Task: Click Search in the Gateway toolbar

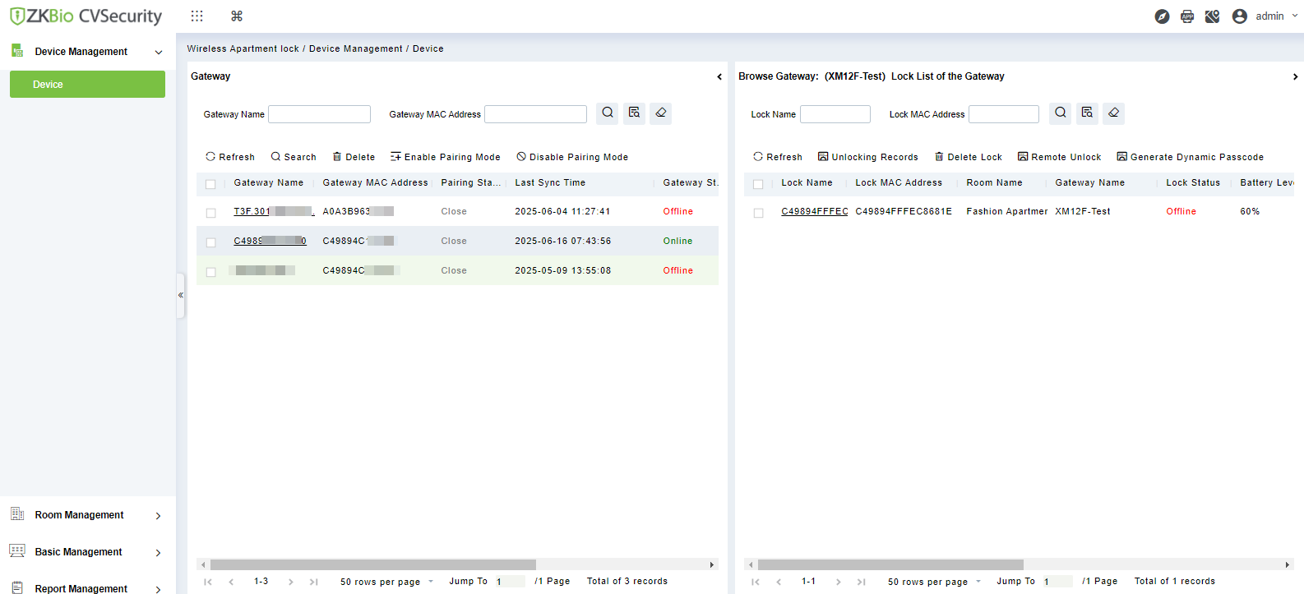Action: click(x=294, y=157)
